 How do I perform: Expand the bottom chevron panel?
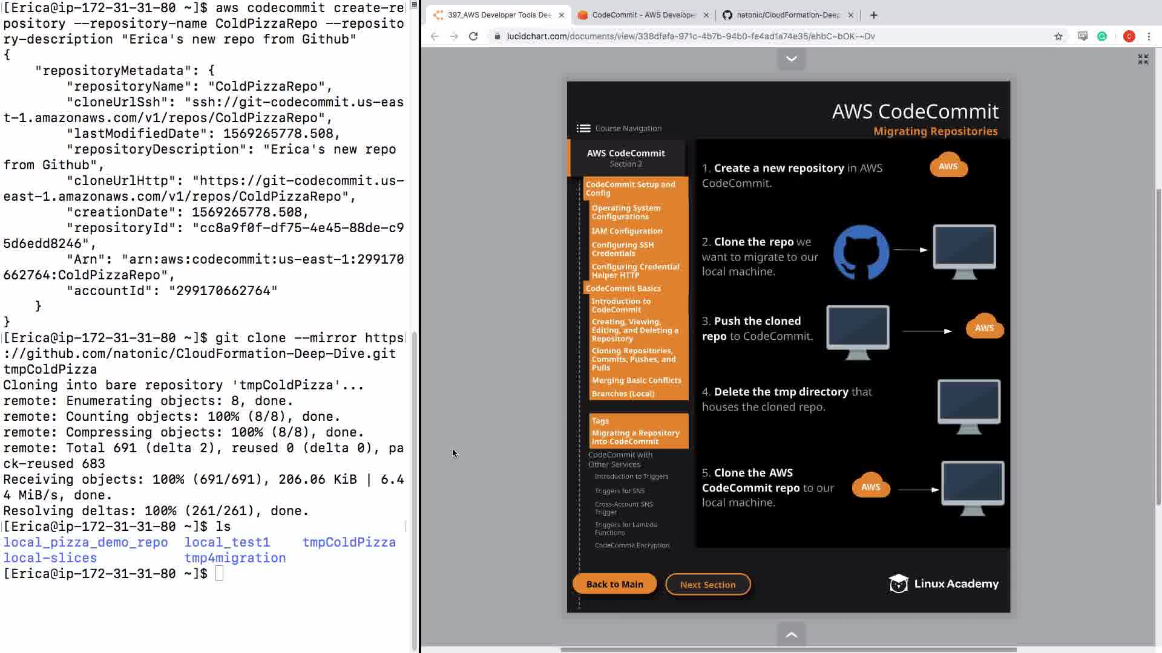point(791,634)
